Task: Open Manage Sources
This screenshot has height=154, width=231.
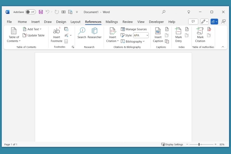Action: (x=134, y=29)
